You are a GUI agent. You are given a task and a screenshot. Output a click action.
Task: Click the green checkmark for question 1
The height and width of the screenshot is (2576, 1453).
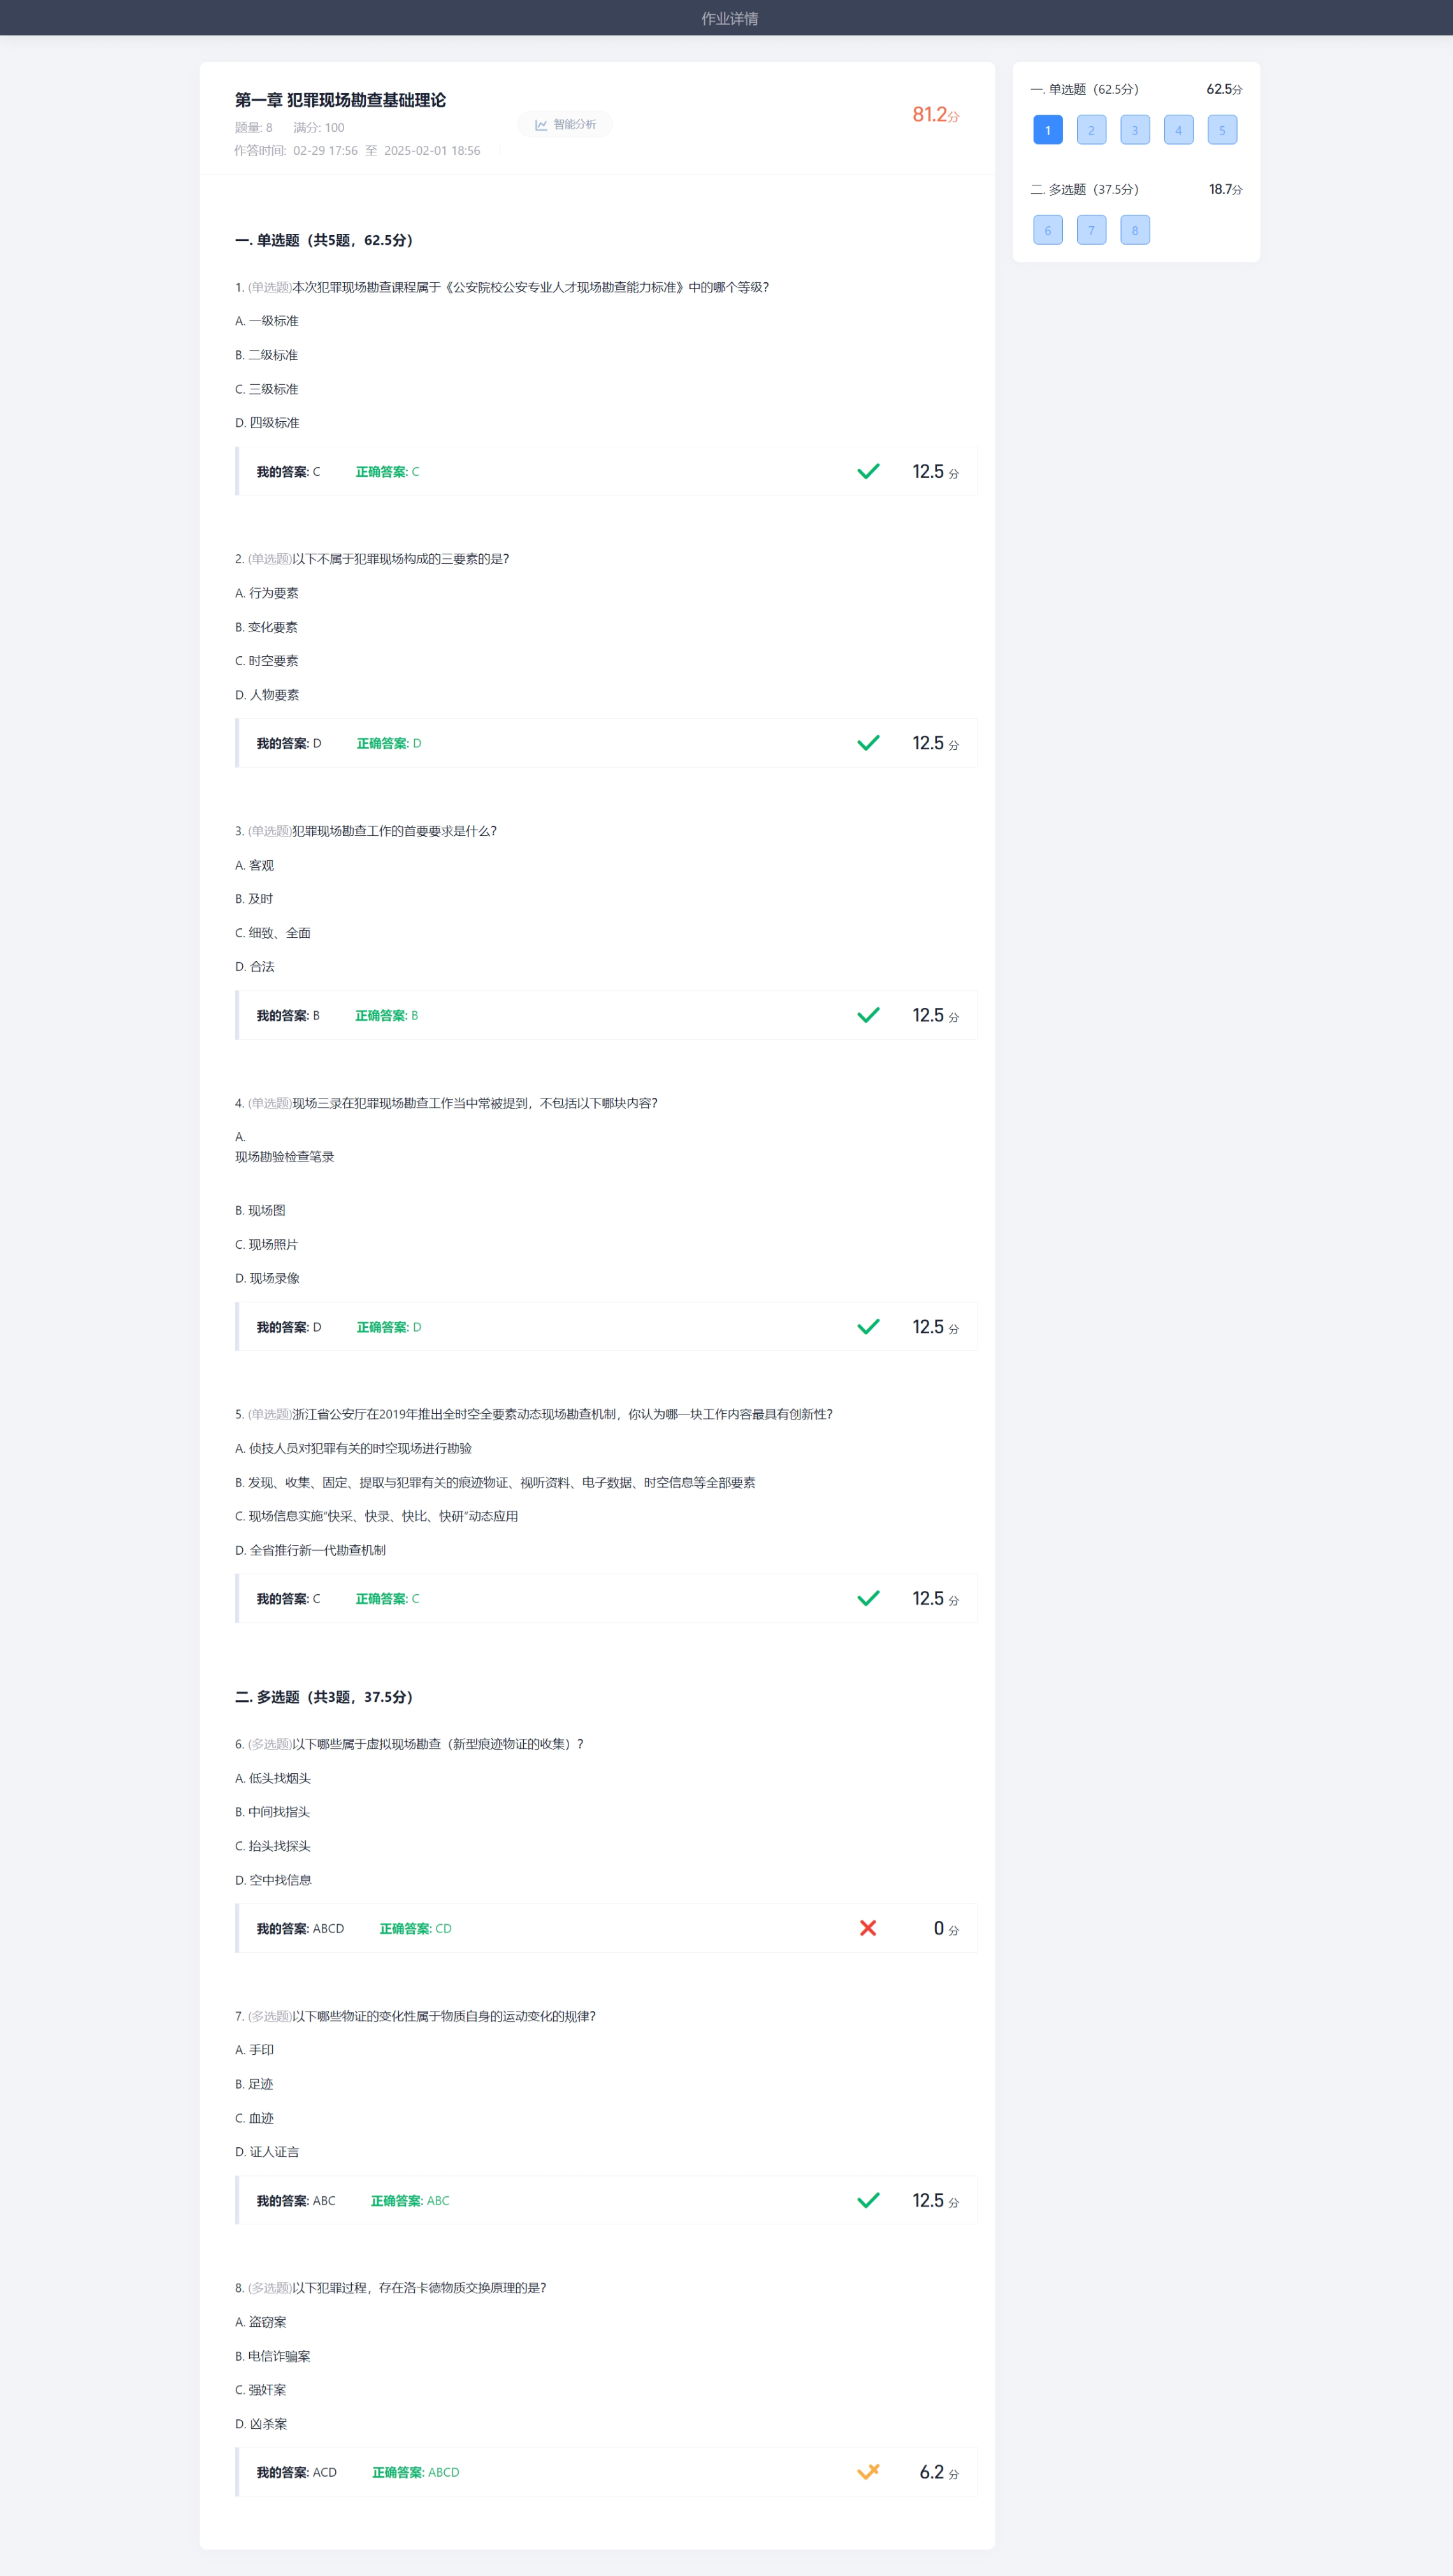click(868, 471)
